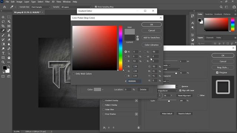Image resolution: width=237 pixels, height=133 pixels.
Task: Click the Delete stop button
Action: coord(143,89)
